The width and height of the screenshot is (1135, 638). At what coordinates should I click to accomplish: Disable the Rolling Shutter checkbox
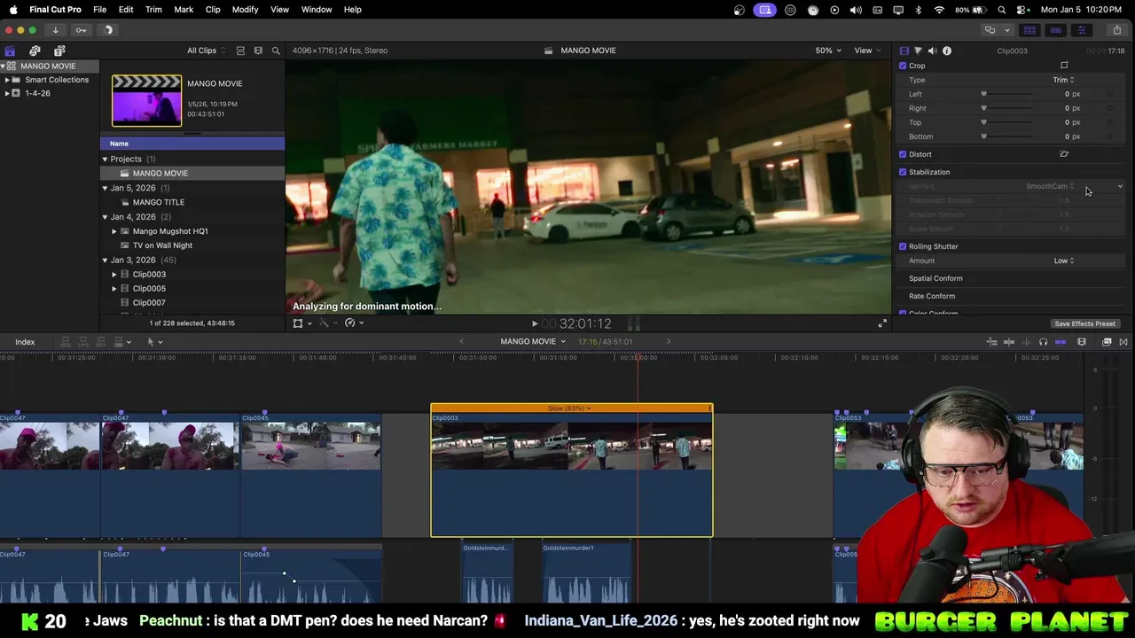(x=903, y=246)
